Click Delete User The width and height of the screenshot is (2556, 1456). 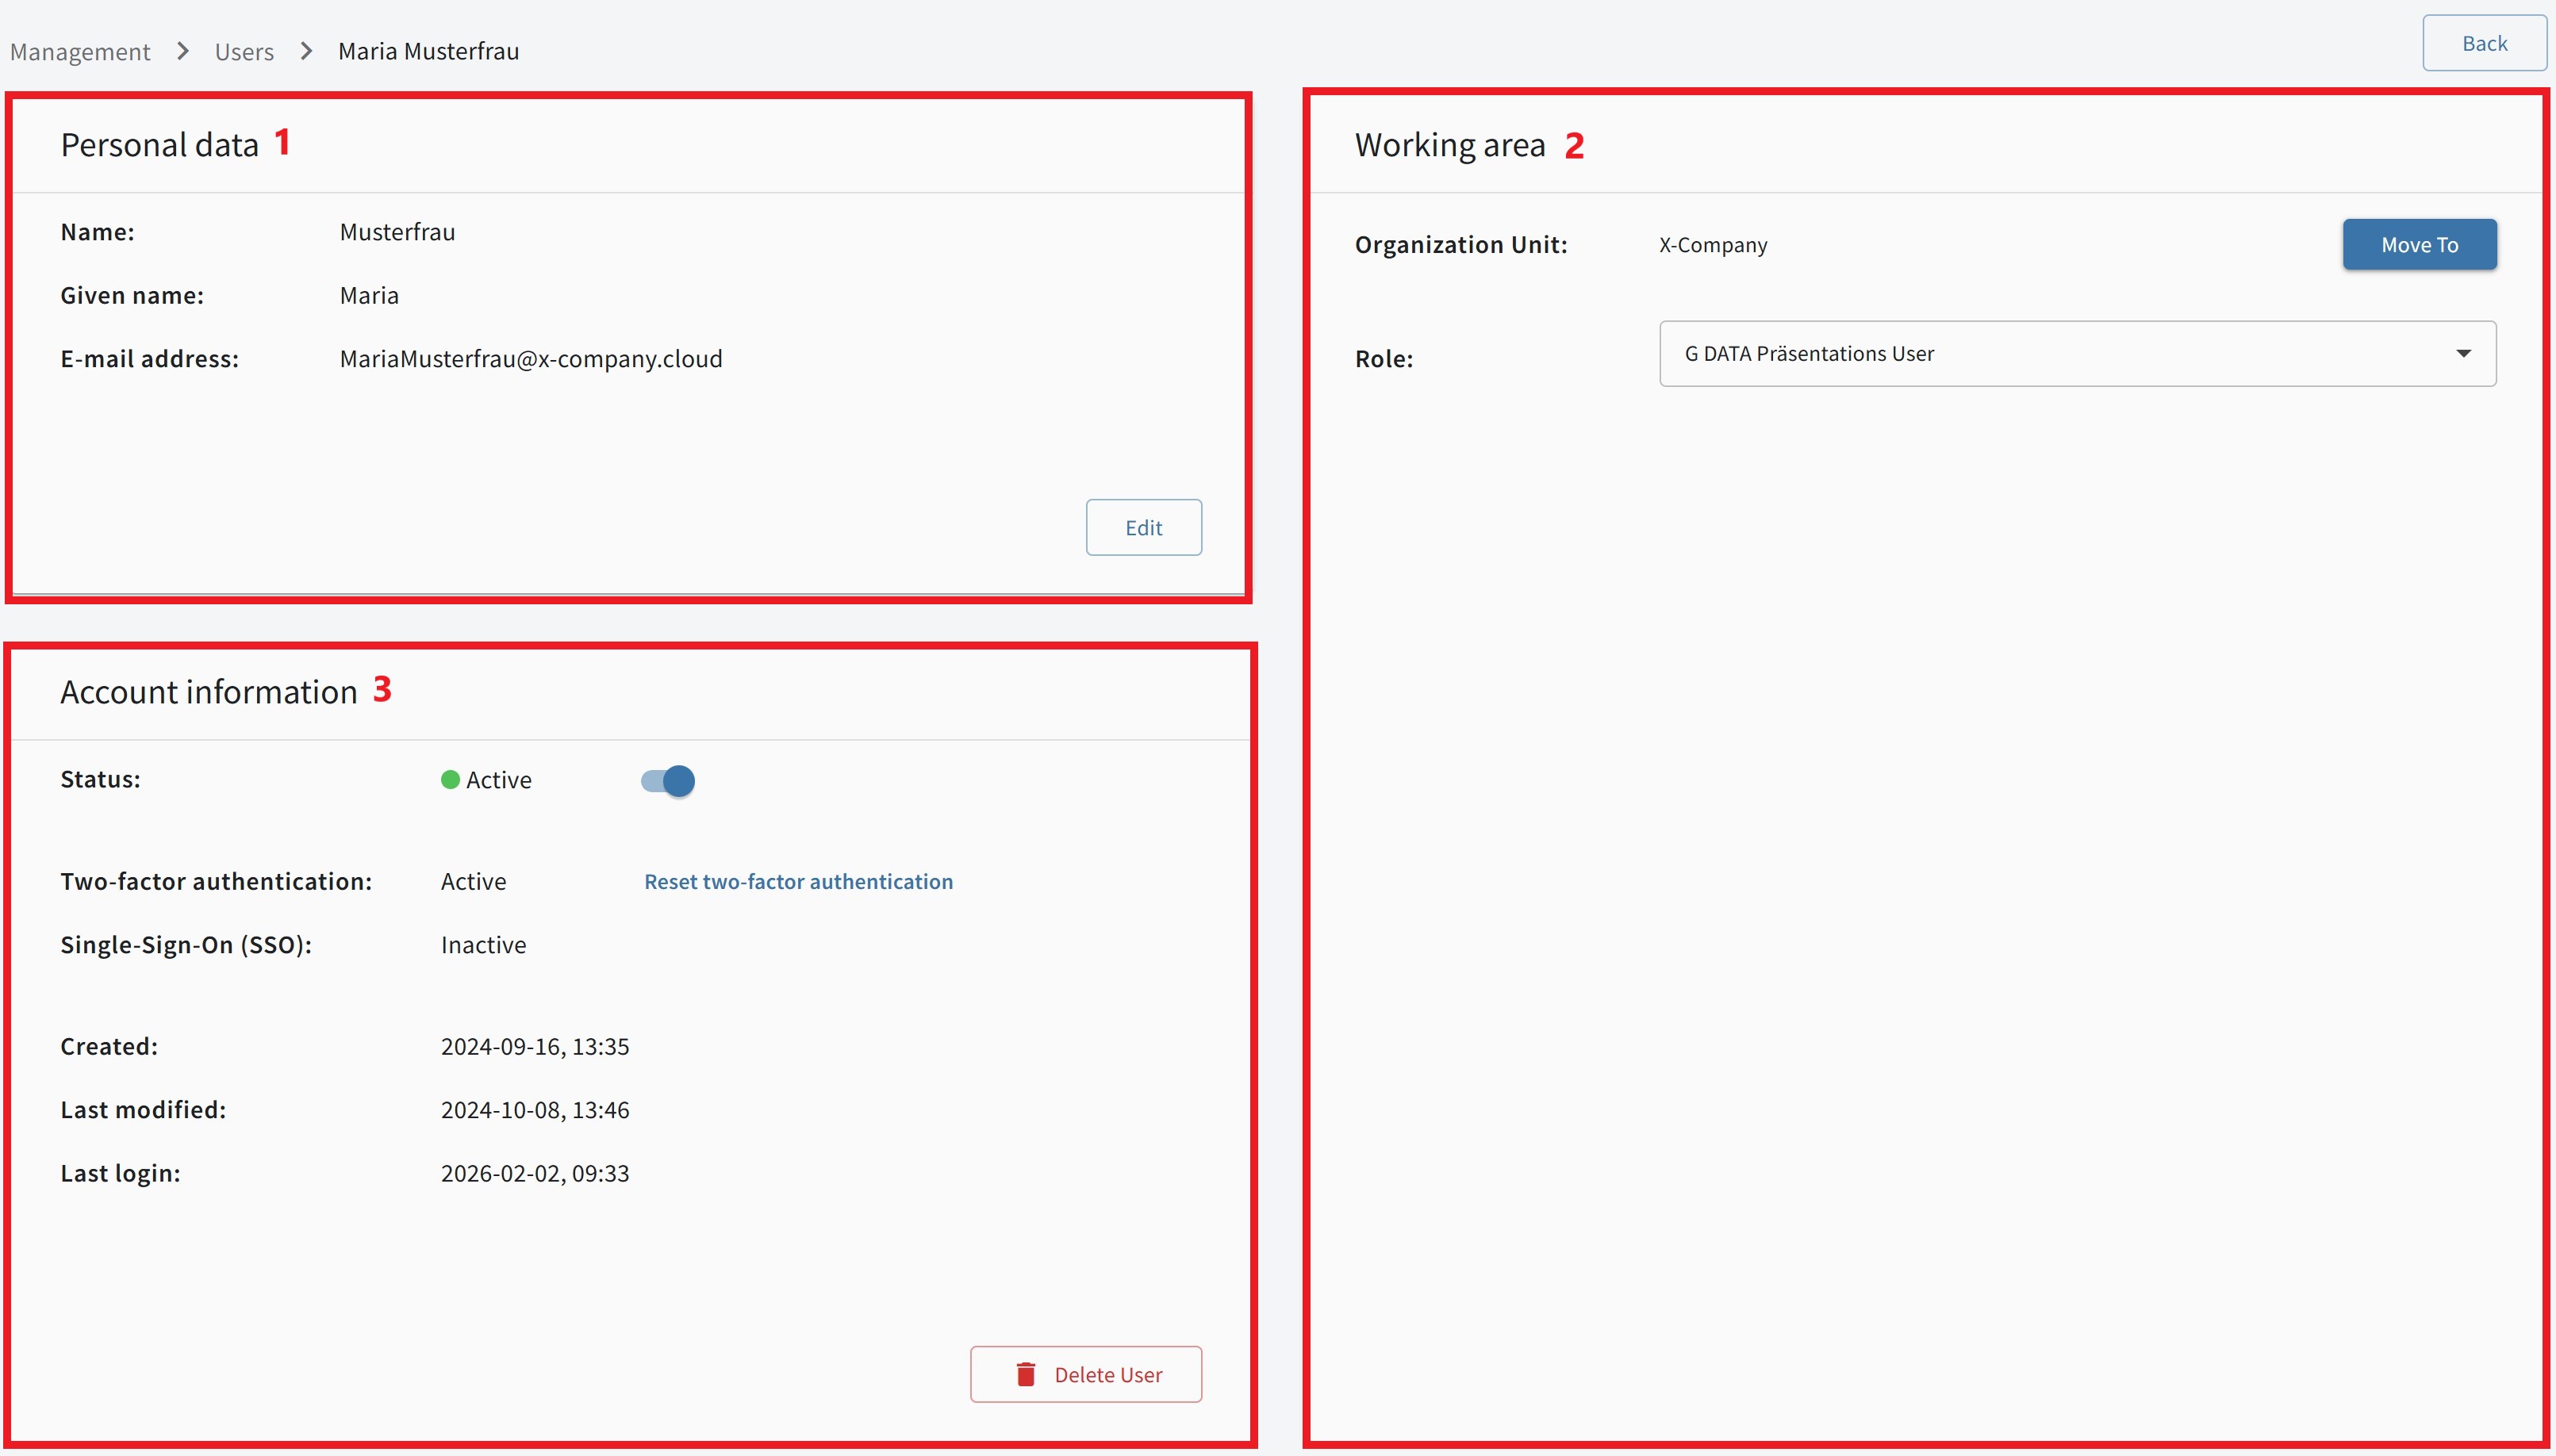point(1086,1374)
